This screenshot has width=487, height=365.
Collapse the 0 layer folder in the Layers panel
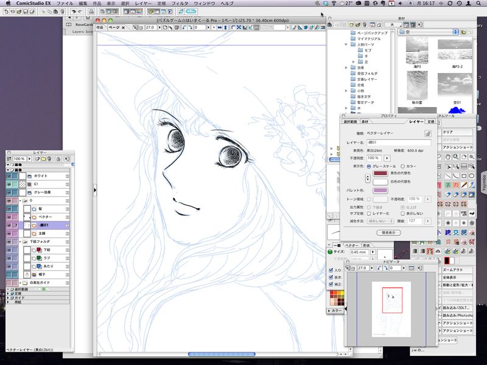21,201
